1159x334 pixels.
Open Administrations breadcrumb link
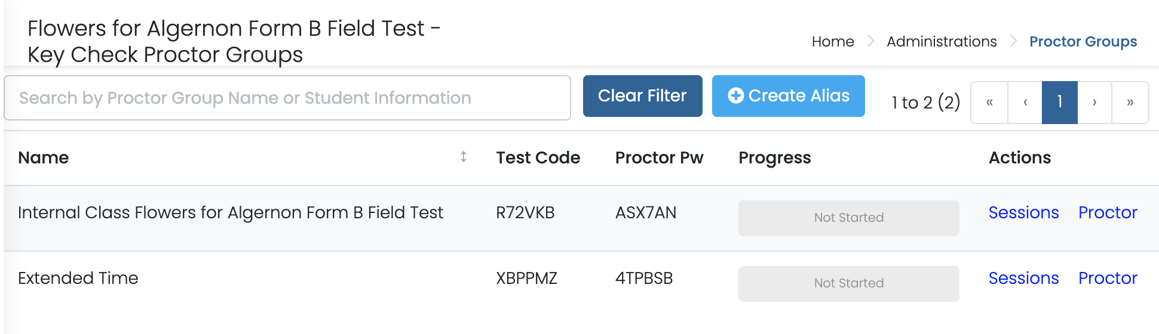(x=942, y=42)
